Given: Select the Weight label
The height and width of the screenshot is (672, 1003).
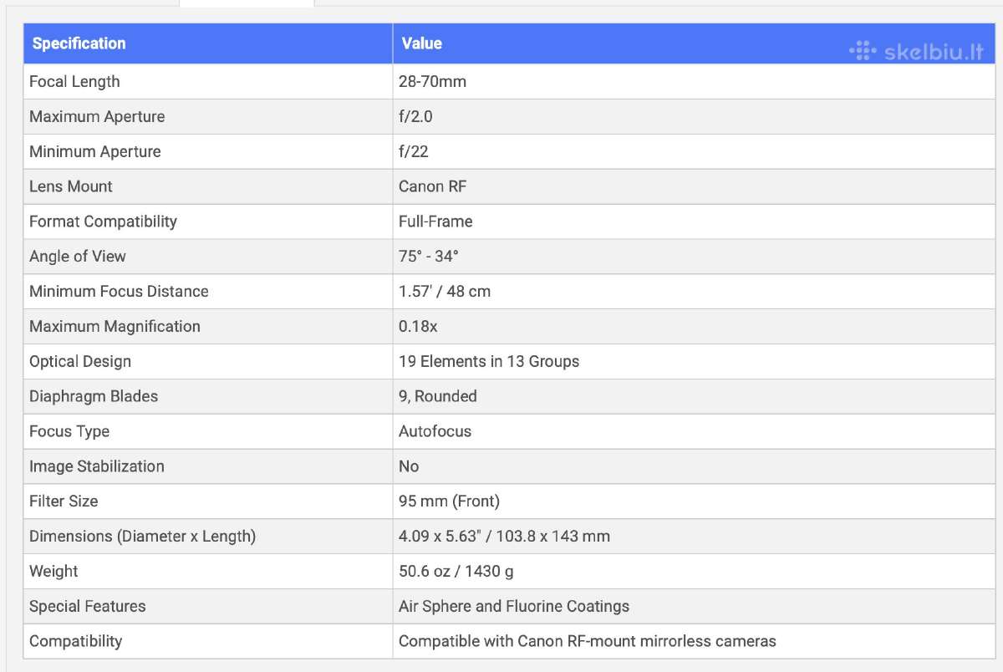Looking at the screenshot, I should (x=53, y=572).
